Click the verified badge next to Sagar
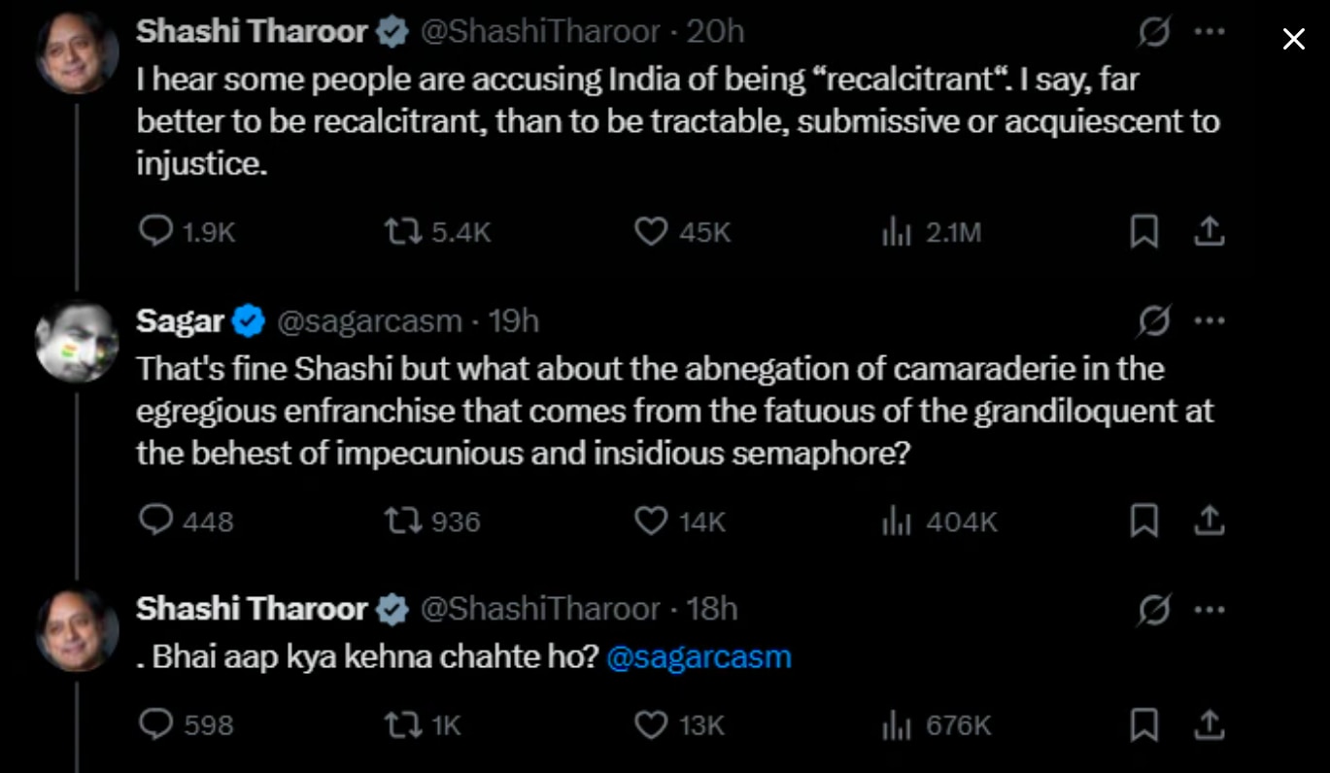Image resolution: width=1330 pixels, height=773 pixels. 249,319
